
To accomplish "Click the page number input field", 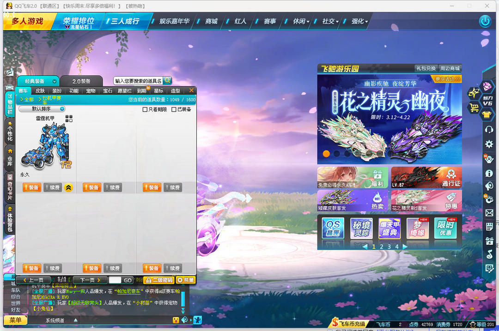I will coord(115,280).
